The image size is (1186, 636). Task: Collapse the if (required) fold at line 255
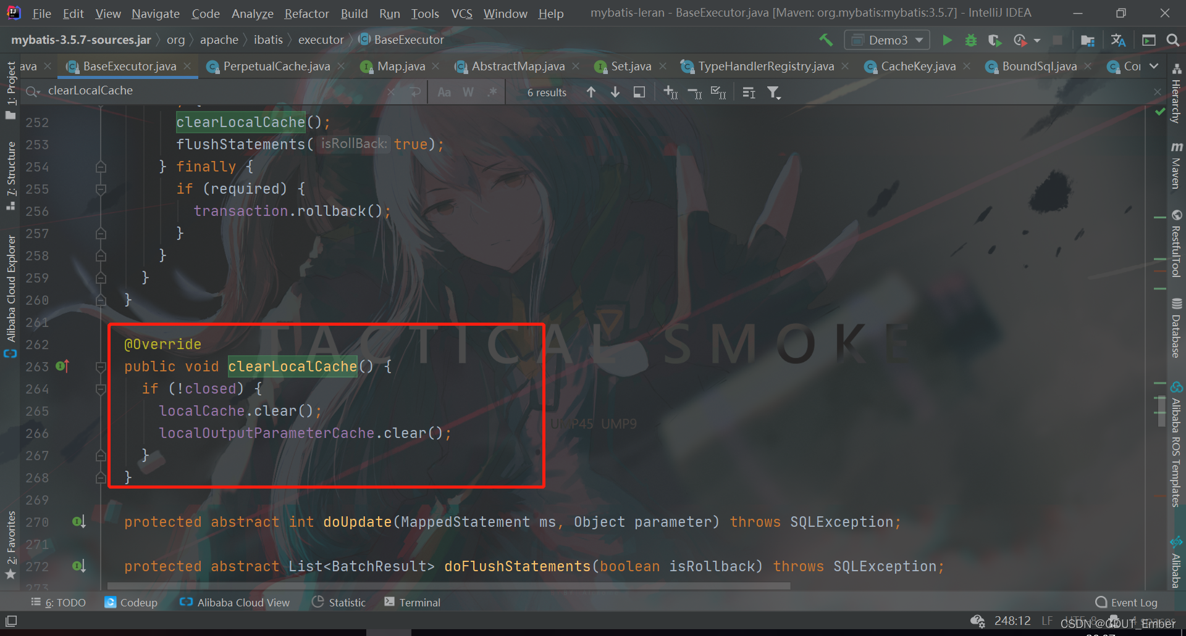(x=101, y=189)
